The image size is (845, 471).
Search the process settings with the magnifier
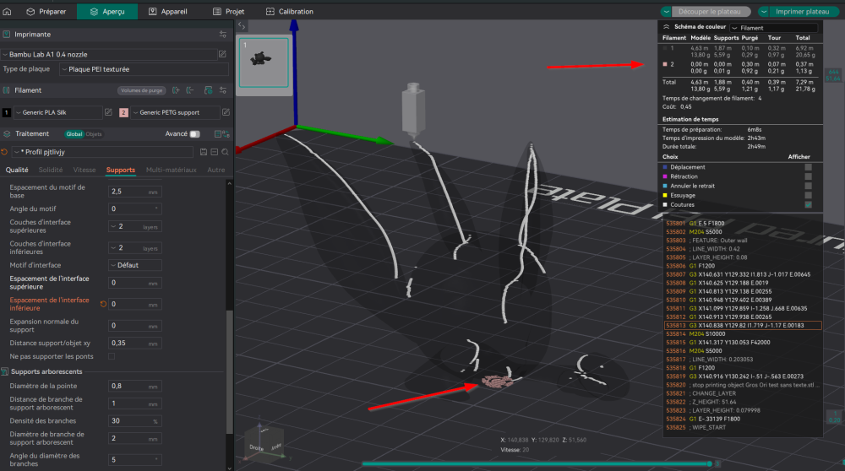225,152
